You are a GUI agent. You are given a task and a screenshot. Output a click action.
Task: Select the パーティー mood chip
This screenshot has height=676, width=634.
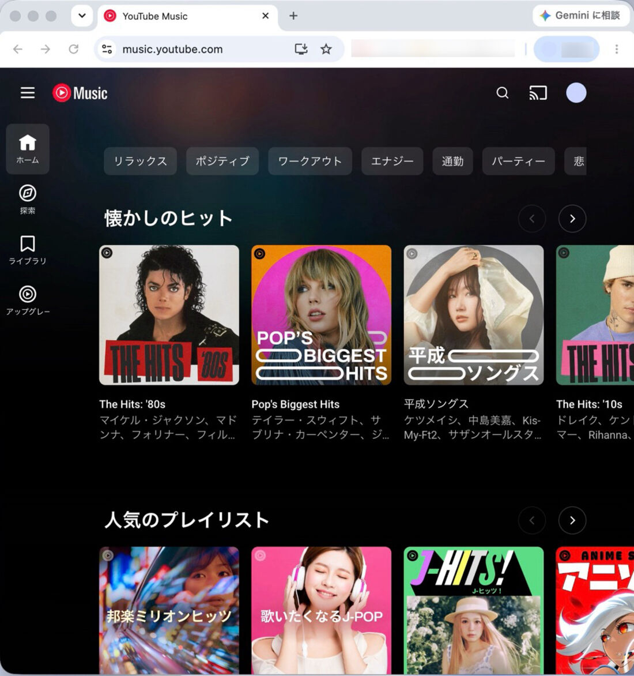pos(518,161)
